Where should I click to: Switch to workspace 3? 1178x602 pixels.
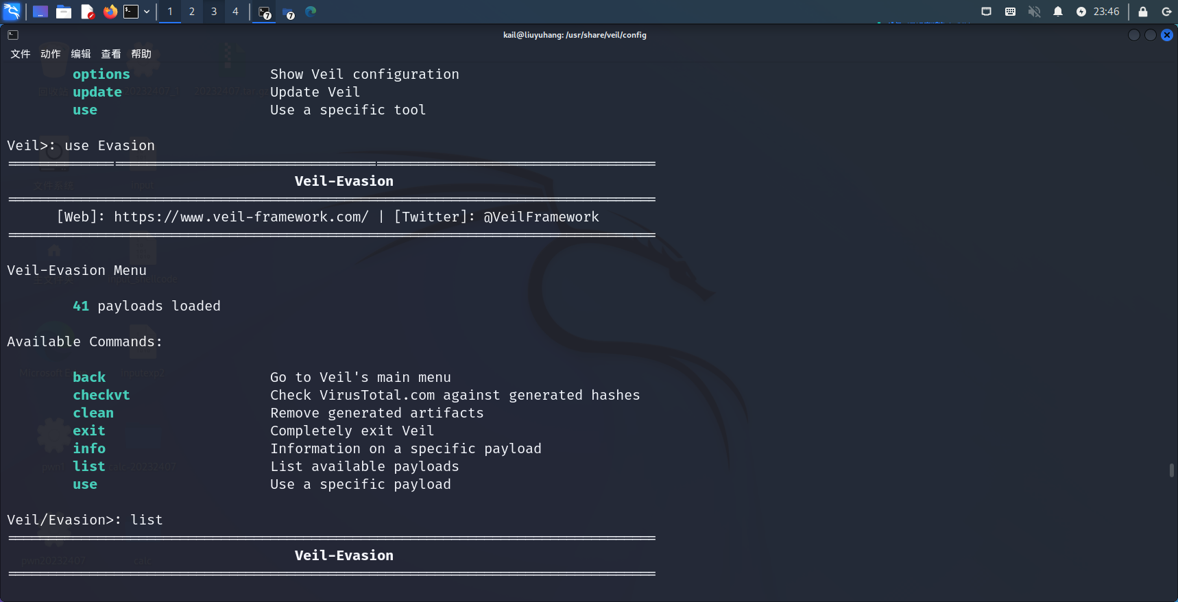[x=214, y=12]
